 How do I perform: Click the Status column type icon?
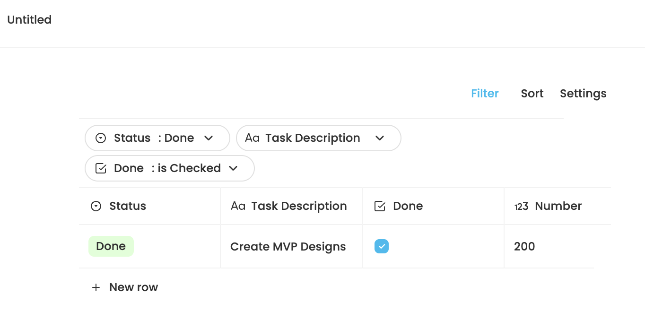coord(96,206)
